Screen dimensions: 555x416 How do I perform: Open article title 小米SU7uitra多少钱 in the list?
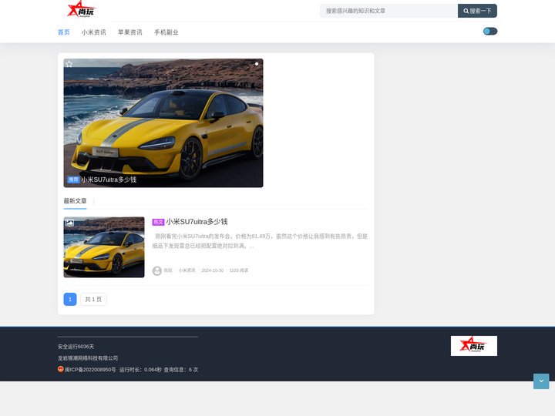[197, 222]
